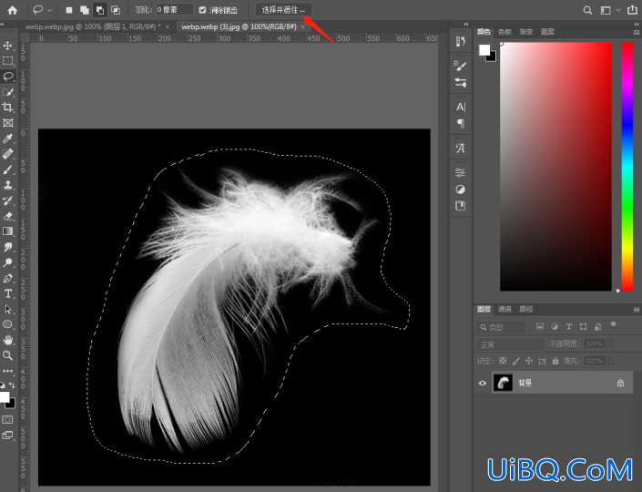The height and width of the screenshot is (492, 642).
Task: Switch to the 通道 Channels tab
Action: click(x=504, y=309)
